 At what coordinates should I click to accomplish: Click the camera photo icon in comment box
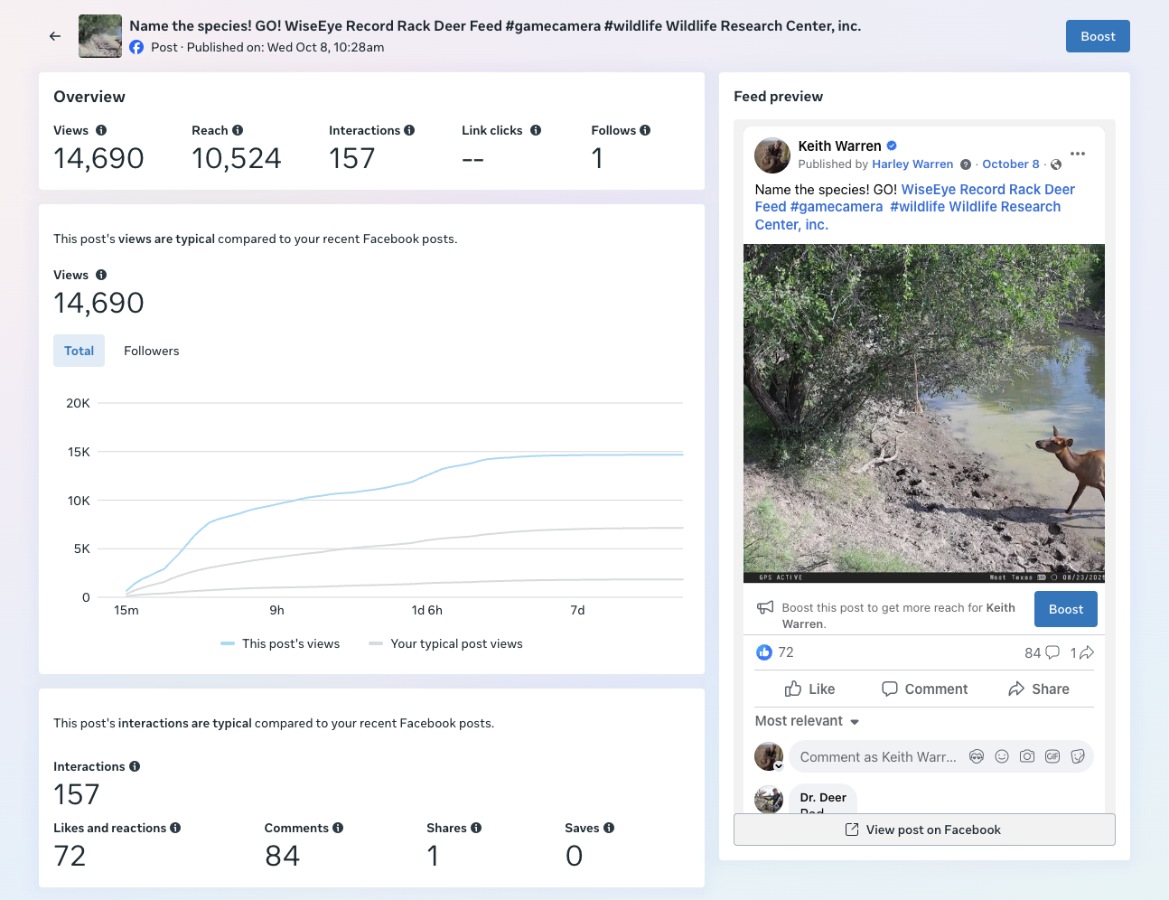(x=1027, y=756)
